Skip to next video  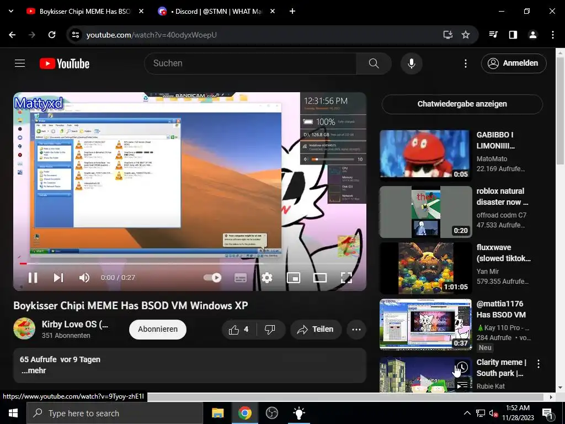(x=58, y=278)
